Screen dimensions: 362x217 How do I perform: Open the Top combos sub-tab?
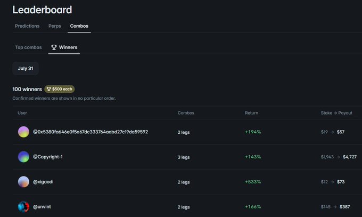pyautogui.click(x=28, y=47)
